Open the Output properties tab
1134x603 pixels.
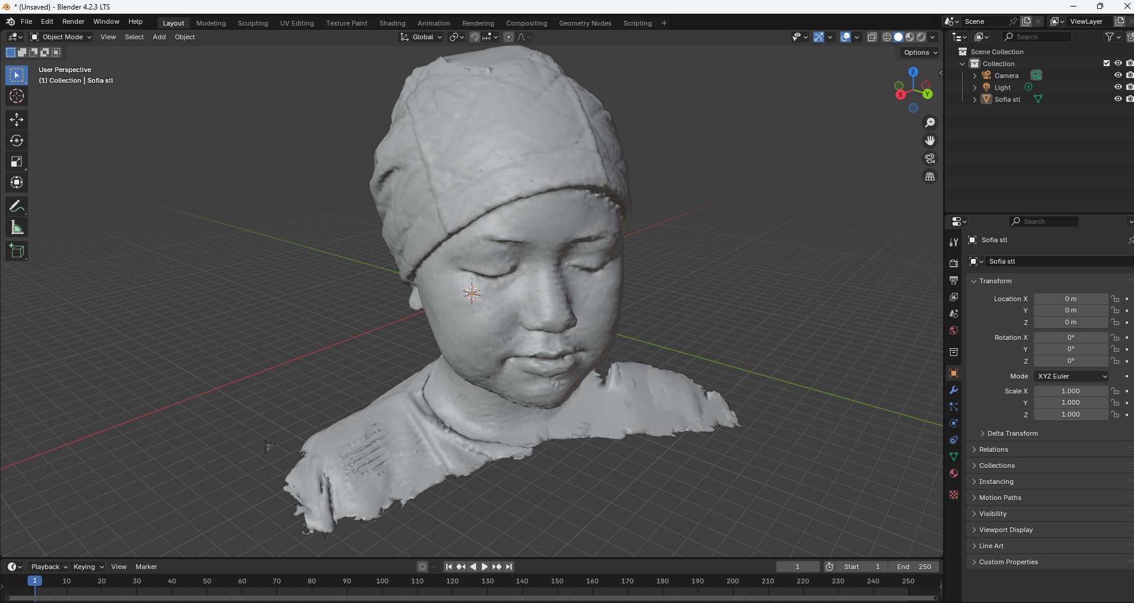click(954, 280)
